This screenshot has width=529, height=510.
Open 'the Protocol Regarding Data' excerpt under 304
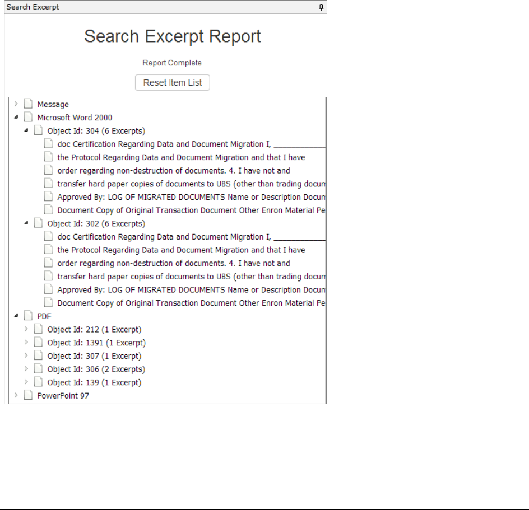[x=181, y=157]
